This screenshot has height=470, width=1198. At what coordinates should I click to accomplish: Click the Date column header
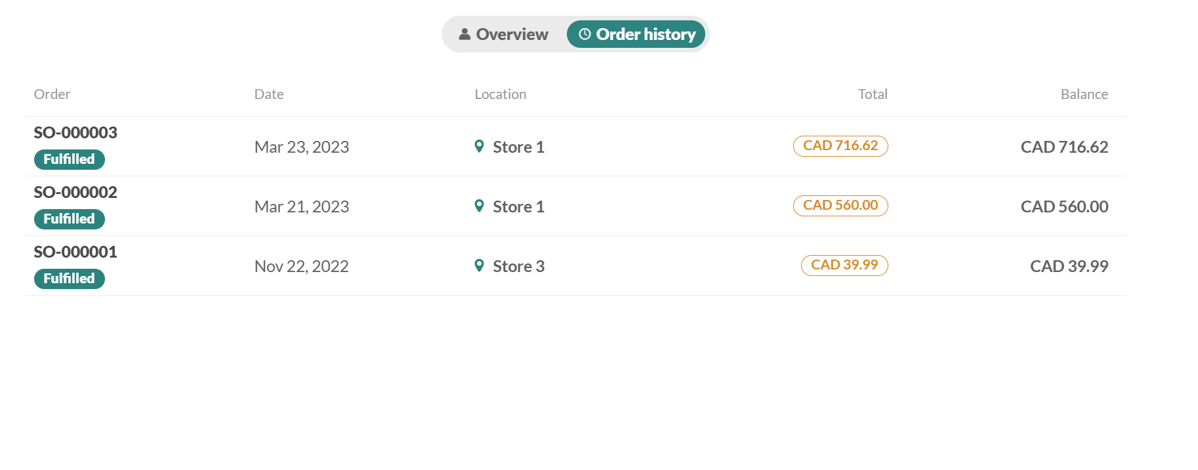click(x=268, y=94)
